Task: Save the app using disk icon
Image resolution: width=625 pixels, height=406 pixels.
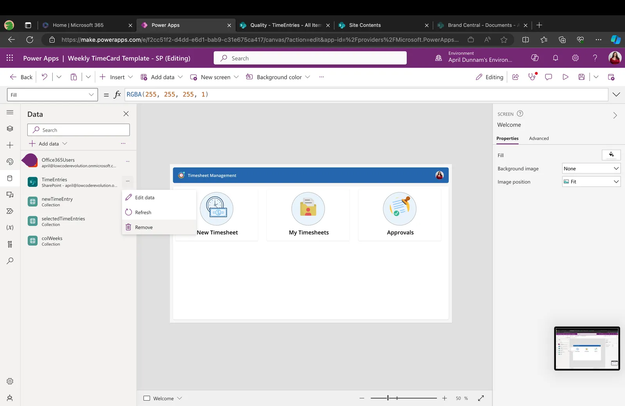Action: 582,77
